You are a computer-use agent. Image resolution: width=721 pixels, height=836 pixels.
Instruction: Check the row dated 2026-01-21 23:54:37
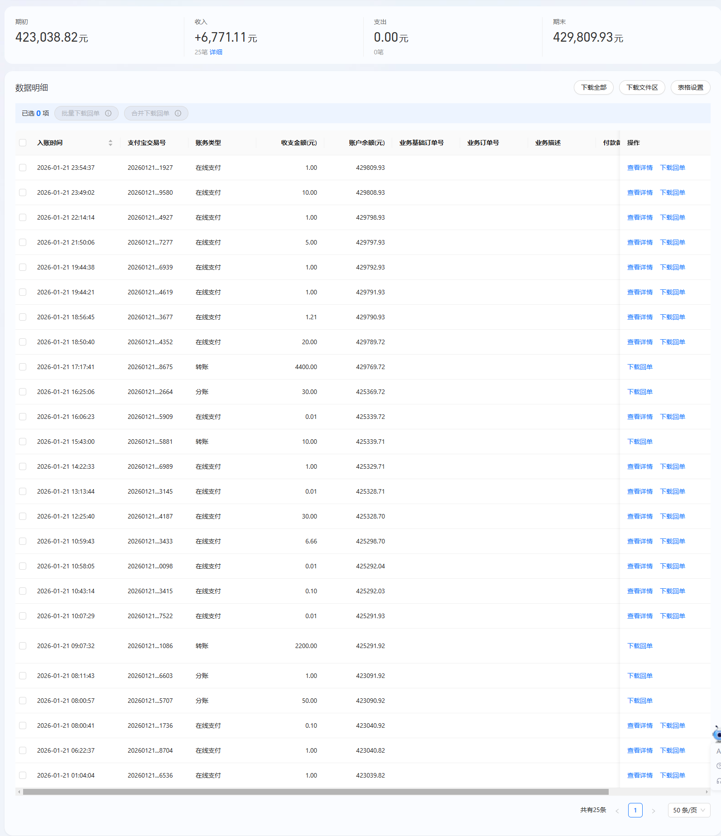[x=23, y=168]
